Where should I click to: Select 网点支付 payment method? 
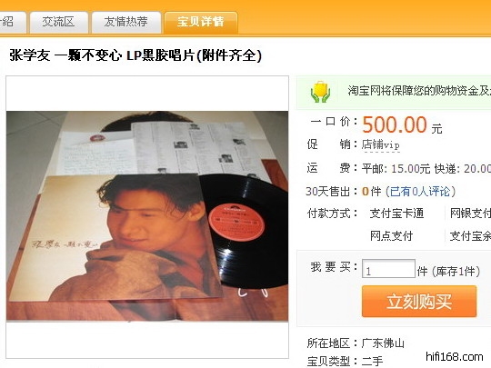point(391,236)
